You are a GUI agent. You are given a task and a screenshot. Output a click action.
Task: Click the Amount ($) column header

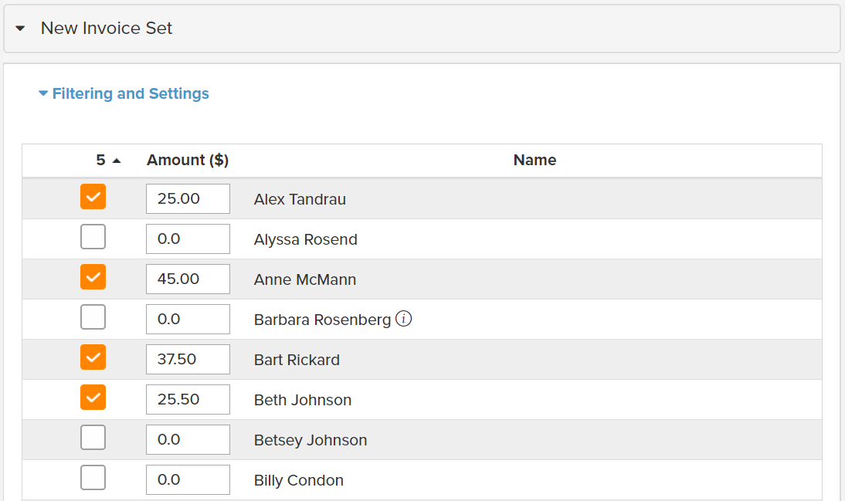(188, 160)
